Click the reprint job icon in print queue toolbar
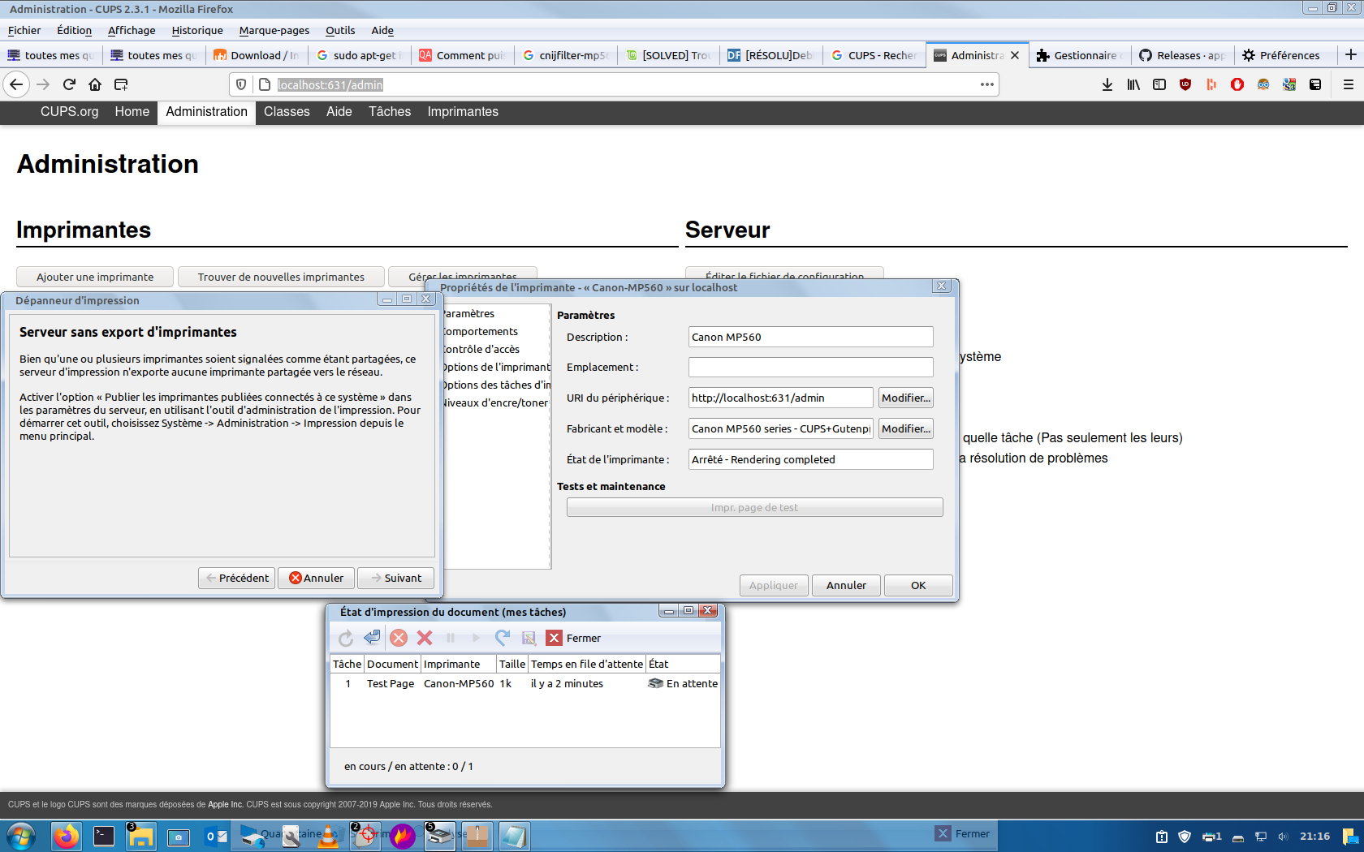The height and width of the screenshot is (852, 1364). (346, 638)
